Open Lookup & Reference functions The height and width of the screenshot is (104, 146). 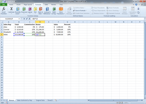point(47,11)
